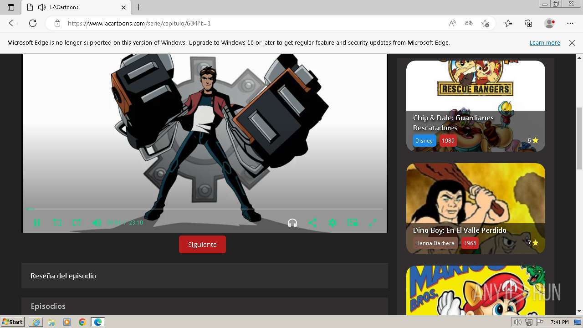Expand the Reseña del episodio section

205,276
